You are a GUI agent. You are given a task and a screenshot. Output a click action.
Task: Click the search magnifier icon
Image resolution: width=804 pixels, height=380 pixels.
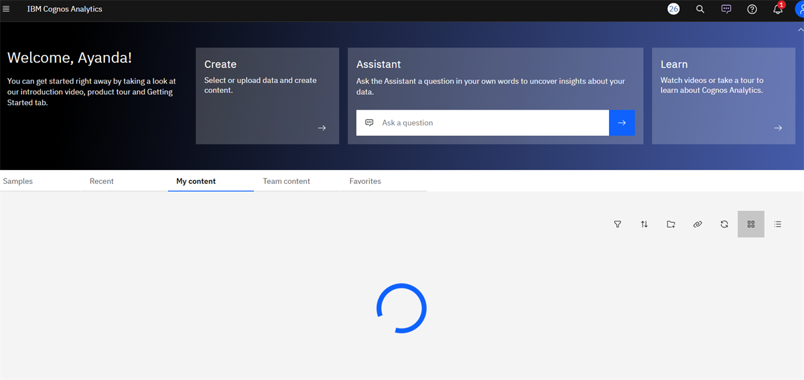[x=700, y=9]
